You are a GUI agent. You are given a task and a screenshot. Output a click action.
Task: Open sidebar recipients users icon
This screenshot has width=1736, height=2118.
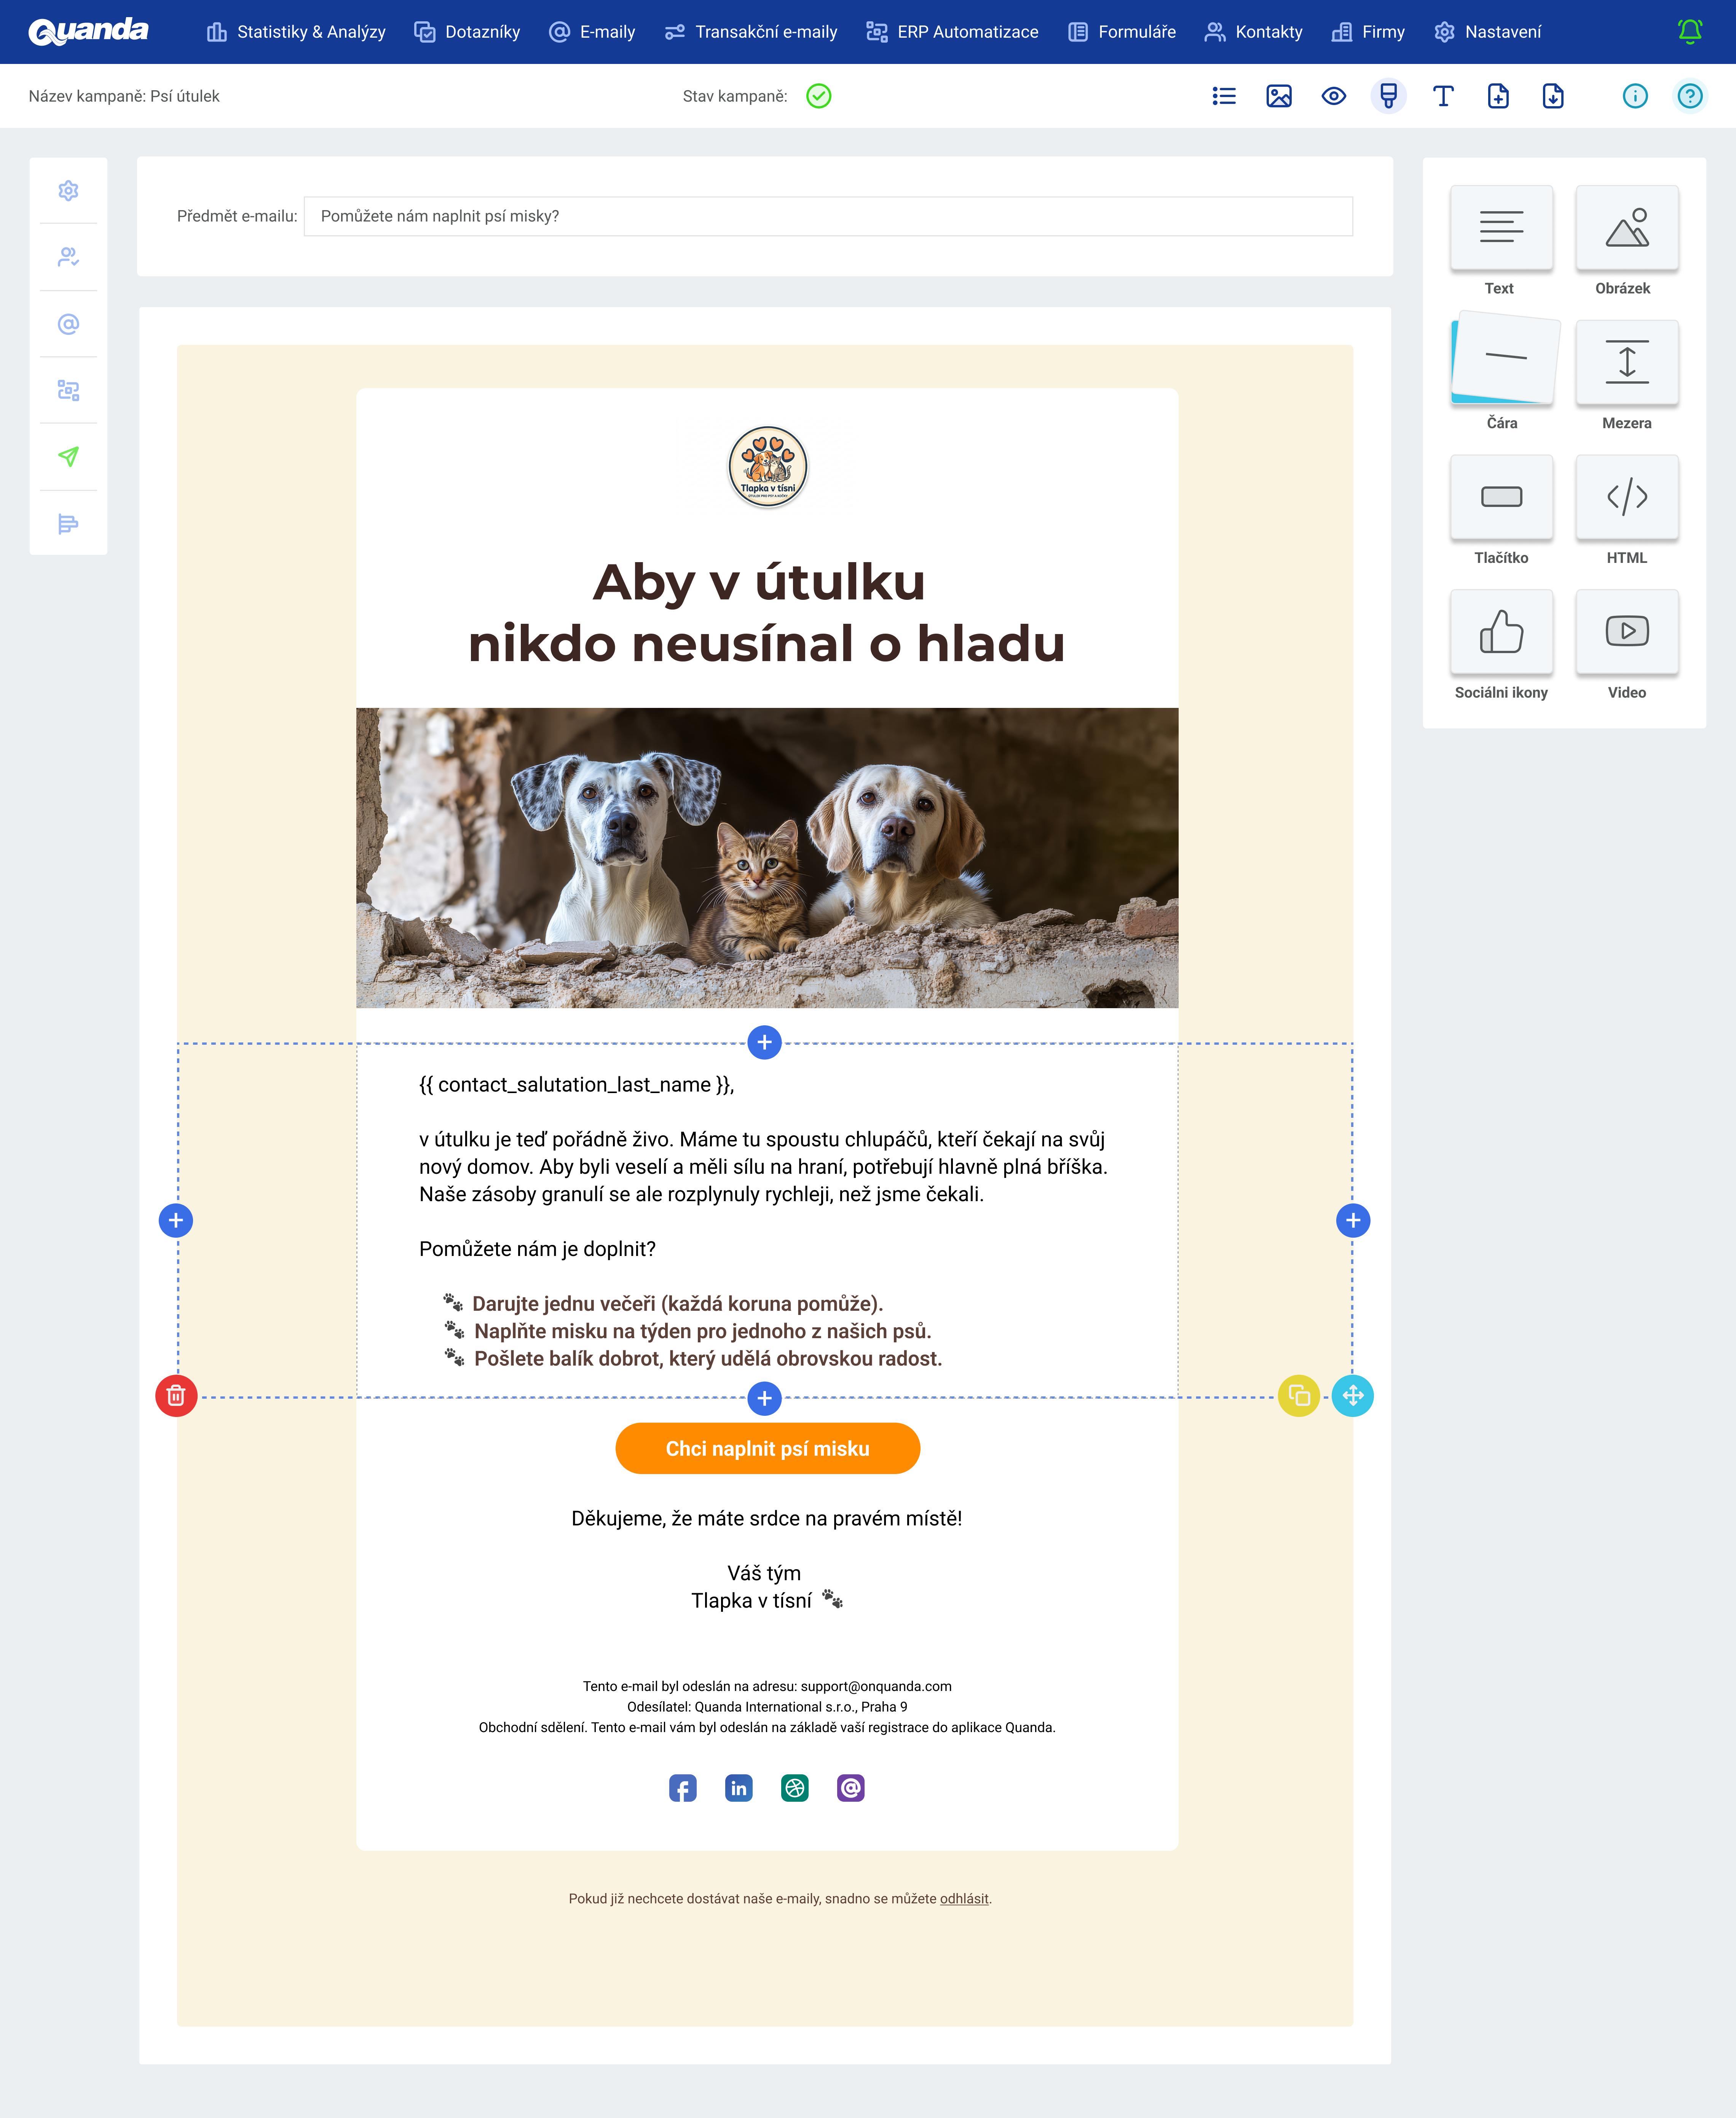68,257
